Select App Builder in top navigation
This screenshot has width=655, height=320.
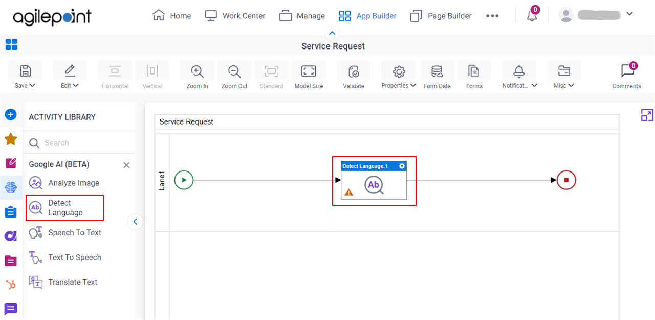click(367, 16)
